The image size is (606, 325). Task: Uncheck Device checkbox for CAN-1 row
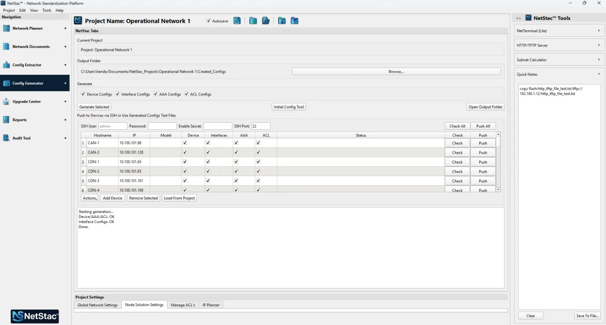(185, 143)
